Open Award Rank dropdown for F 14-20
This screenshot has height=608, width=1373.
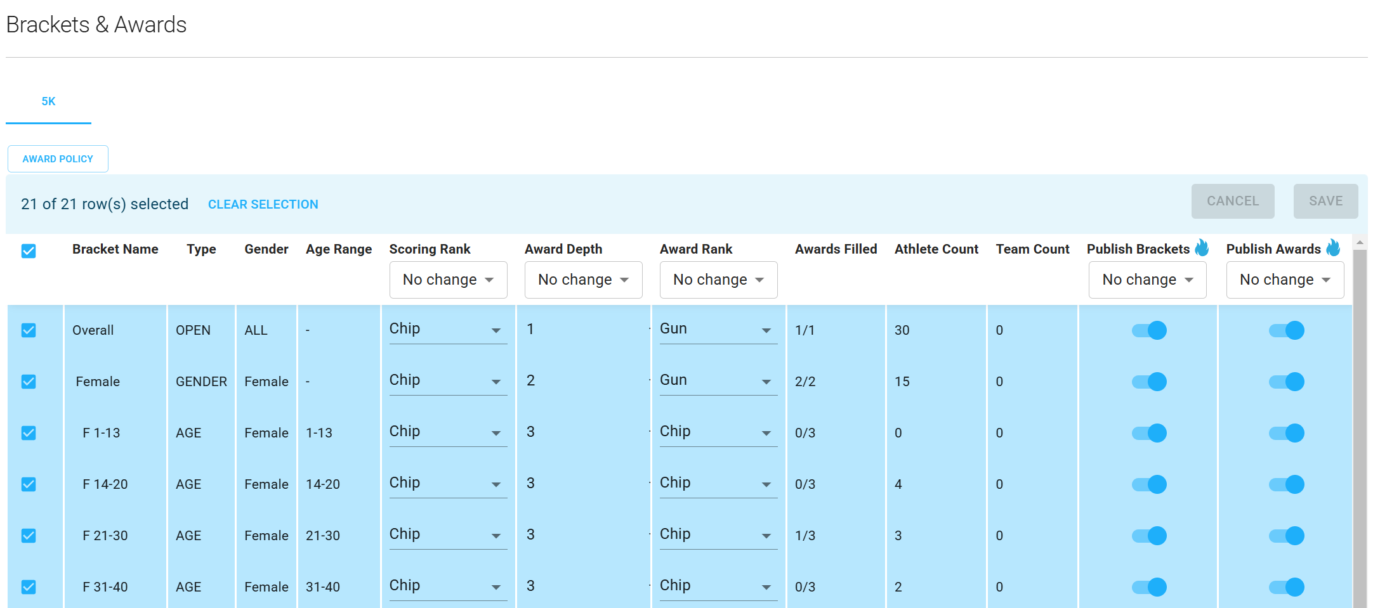[x=719, y=484]
